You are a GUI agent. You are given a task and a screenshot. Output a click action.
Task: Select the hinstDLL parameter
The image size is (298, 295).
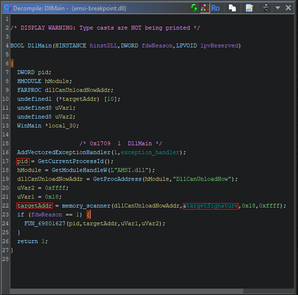(x=104, y=45)
